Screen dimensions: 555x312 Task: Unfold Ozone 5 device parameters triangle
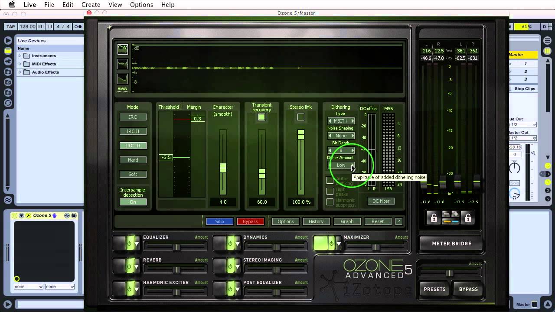click(21, 215)
